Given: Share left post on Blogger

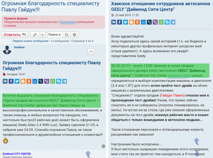Looking at the screenshot, I should coord(23,81).
